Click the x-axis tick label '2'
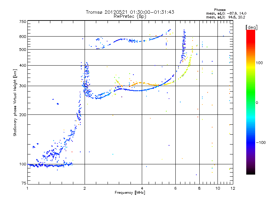The width and height of the screenshot is (274, 205). coord(85,188)
